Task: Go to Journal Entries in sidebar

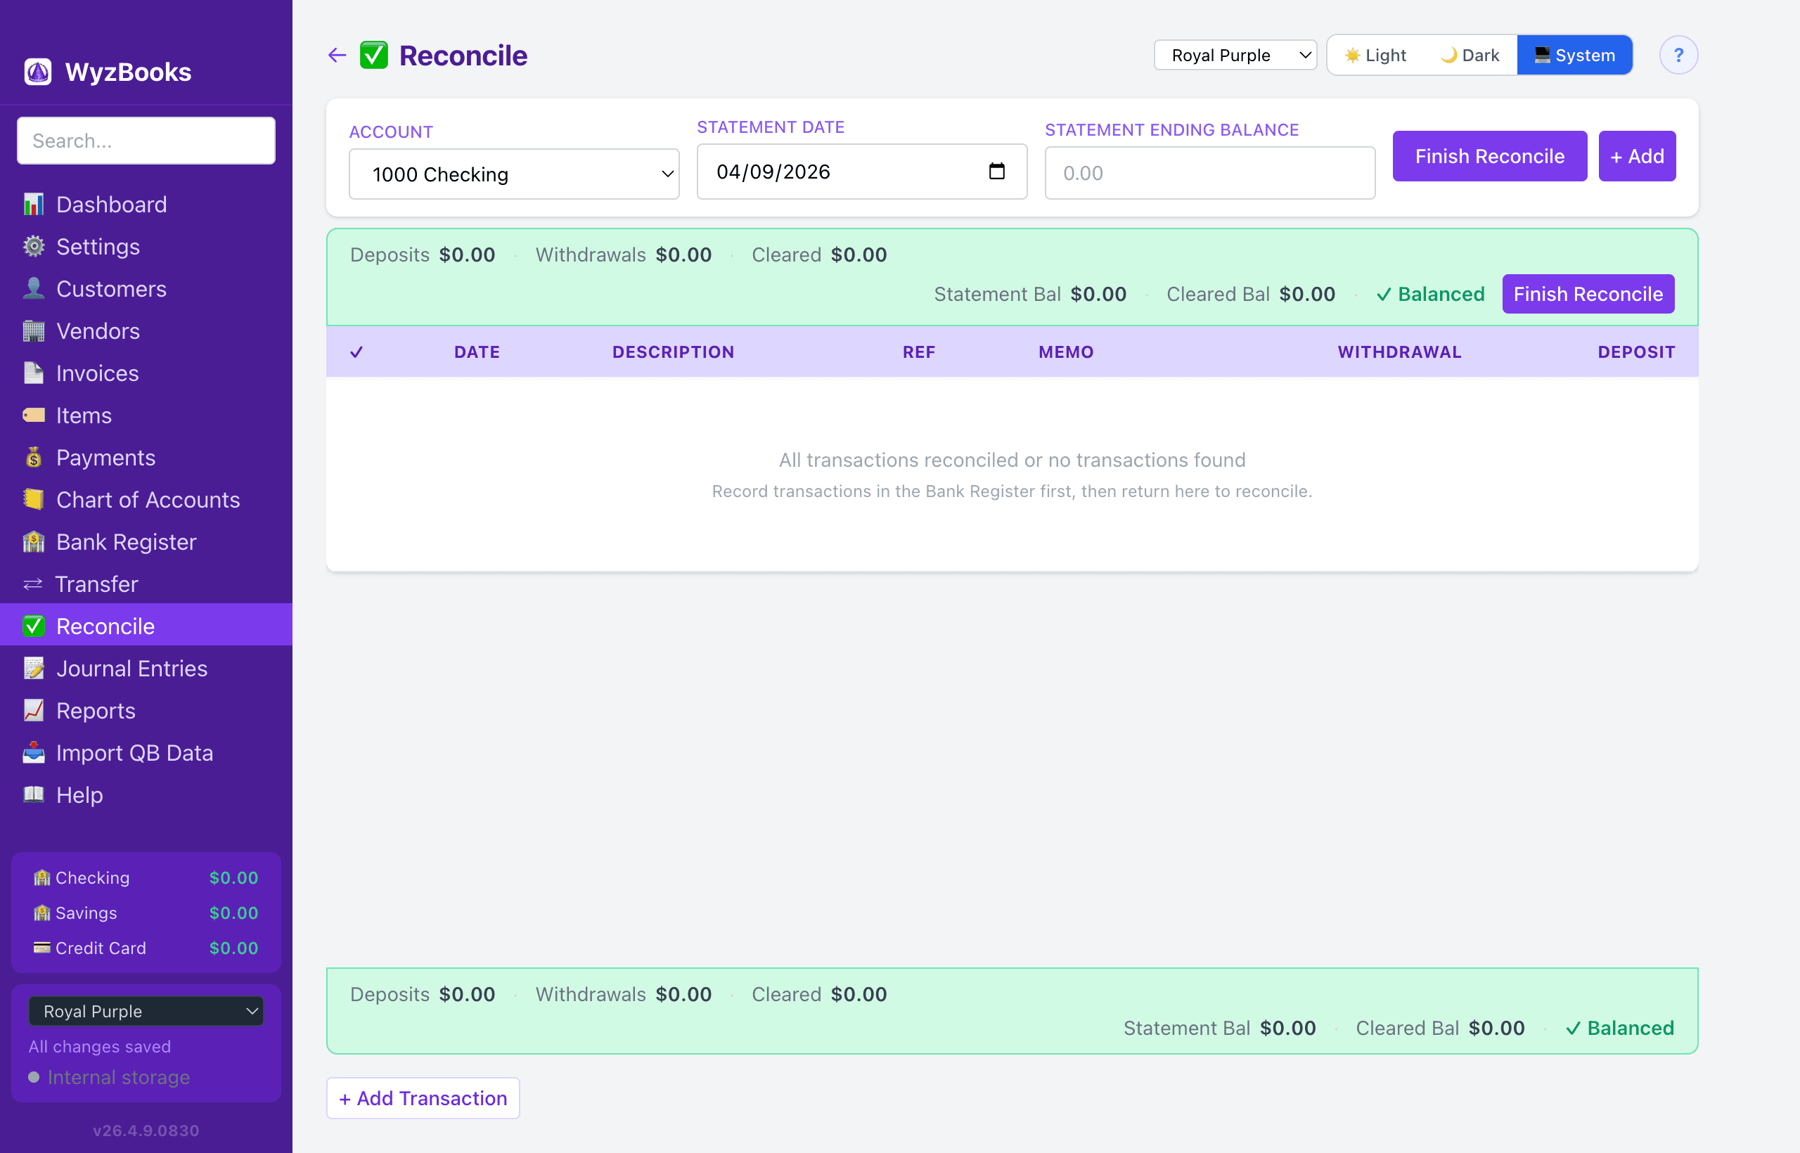Action: tap(131, 668)
